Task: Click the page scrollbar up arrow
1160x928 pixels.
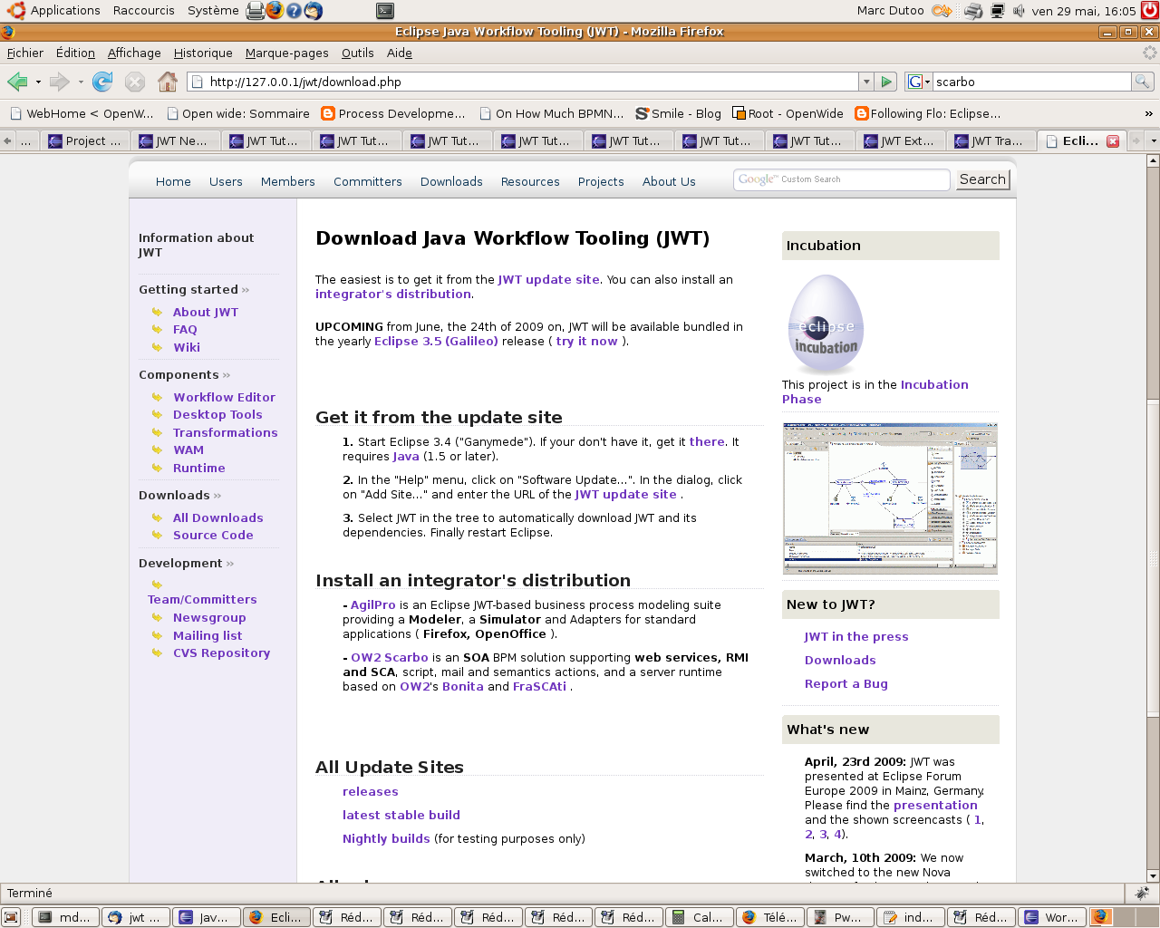Action: tap(1153, 160)
